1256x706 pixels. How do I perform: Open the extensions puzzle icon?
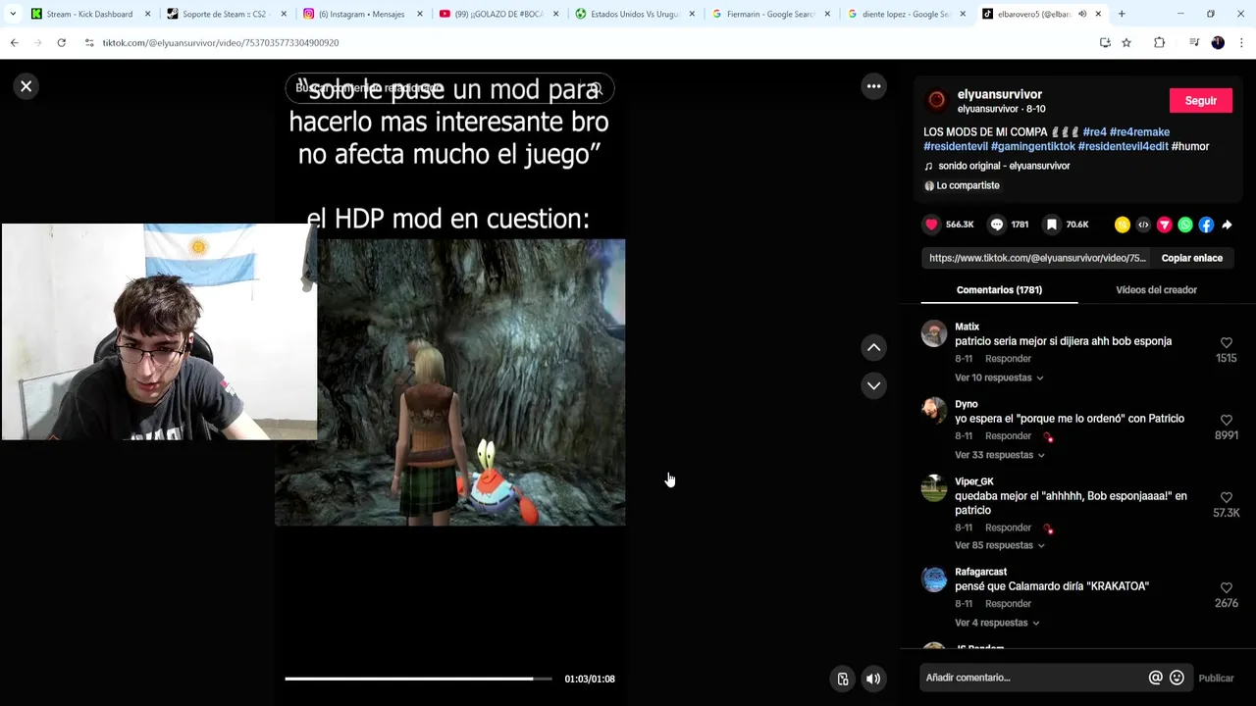point(1160,43)
